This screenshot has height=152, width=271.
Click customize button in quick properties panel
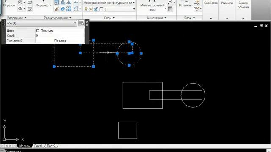tap(81, 23)
